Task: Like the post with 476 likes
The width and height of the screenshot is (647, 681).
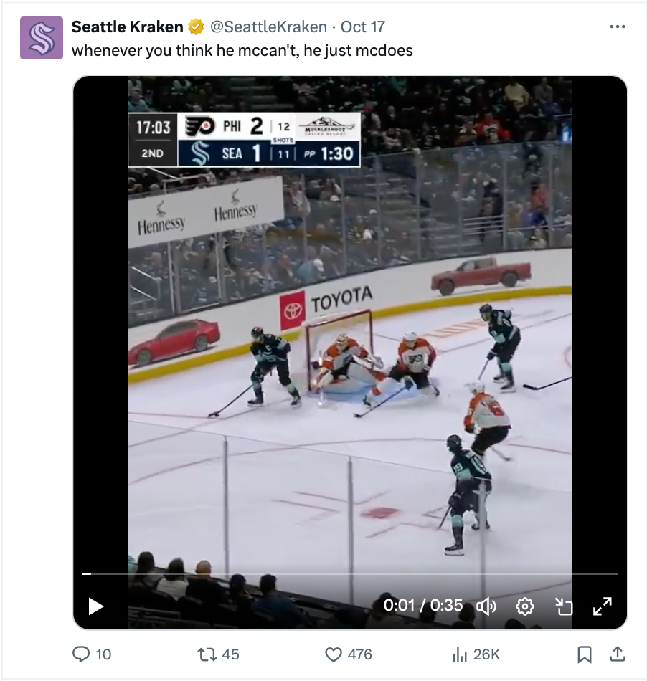Action: 334,654
